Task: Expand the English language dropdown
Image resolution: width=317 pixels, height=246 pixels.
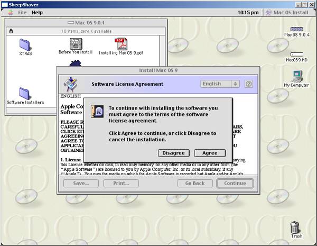Action: click(x=220, y=84)
